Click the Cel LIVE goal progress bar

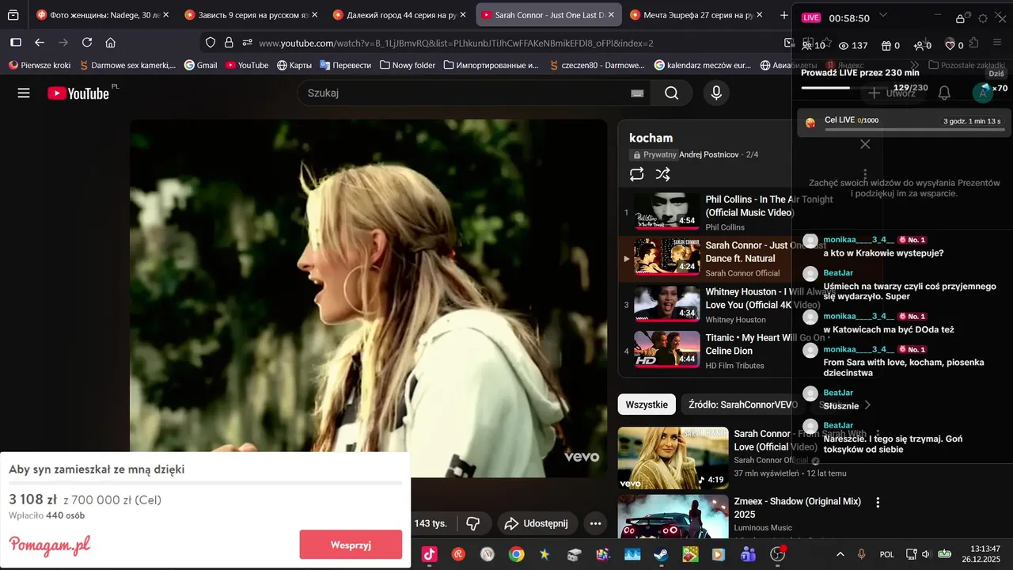pos(913,128)
